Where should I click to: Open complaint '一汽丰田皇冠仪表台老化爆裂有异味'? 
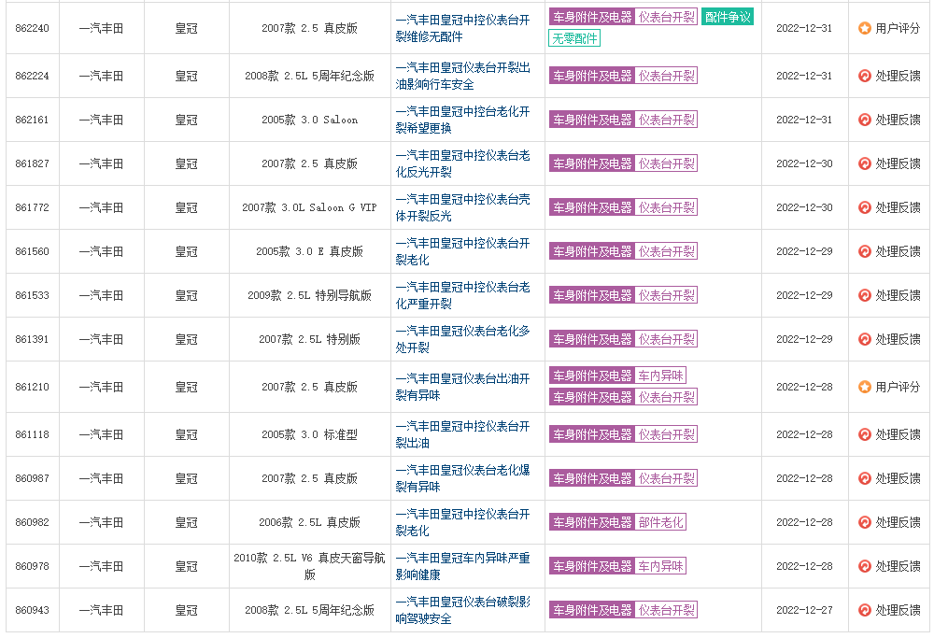tap(462, 478)
